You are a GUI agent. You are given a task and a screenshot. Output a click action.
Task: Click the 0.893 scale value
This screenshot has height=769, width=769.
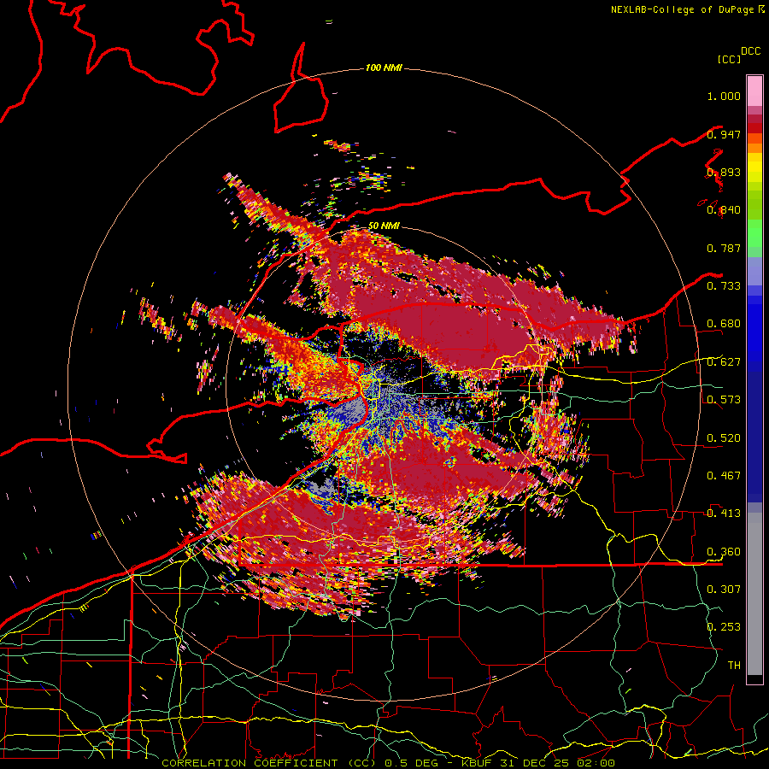coord(724,172)
